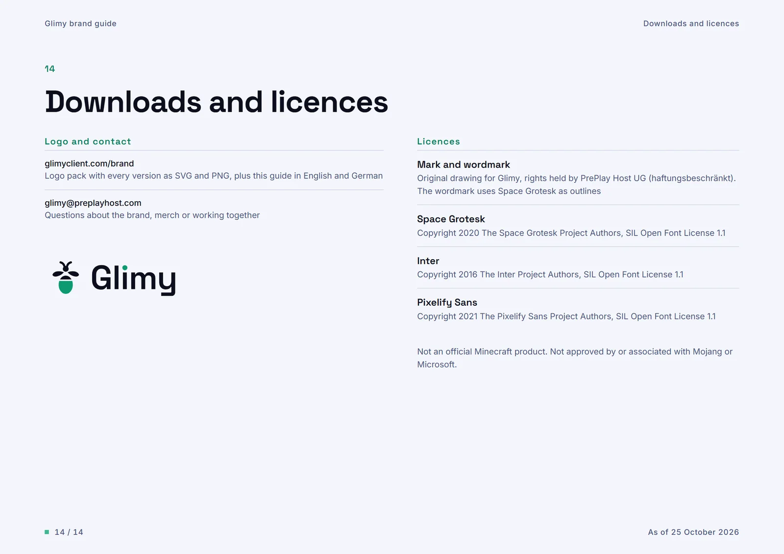Viewport: 784px width, 554px height.
Task: Click the Copyright 2016 Inter line
Action: pyautogui.click(x=550, y=275)
